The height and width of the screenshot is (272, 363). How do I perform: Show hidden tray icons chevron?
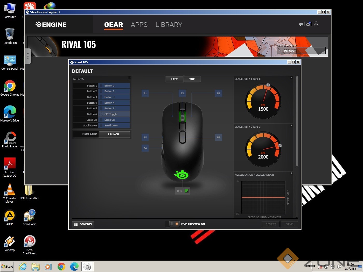pos(315,266)
